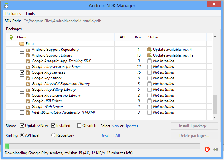Click package icon for Google Play Billing Library
Screen dimensions: 224x160
(28, 90)
